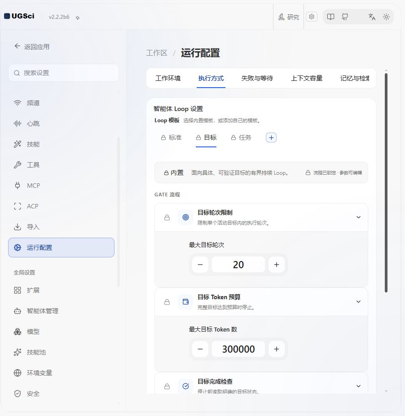This screenshot has height=416, width=405.
Task: Expand 目标完成检查 section chevron
Action: pyautogui.click(x=358, y=386)
